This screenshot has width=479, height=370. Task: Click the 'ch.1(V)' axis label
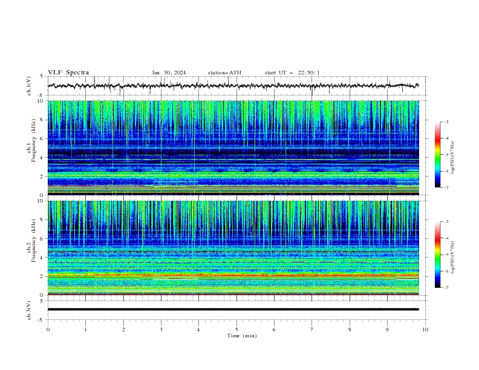pyautogui.click(x=29, y=86)
